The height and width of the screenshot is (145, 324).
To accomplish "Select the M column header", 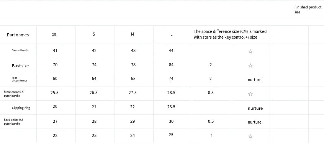I will pyautogui.click(x=133, y=34).
